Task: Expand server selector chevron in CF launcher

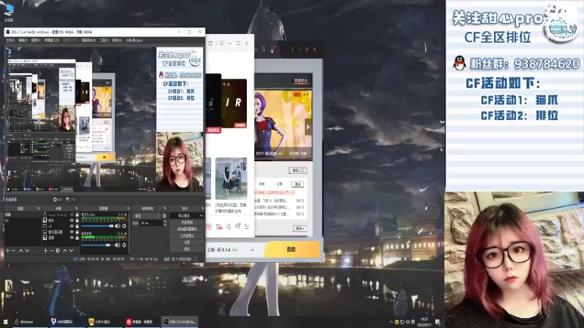Action: (252, 250)
